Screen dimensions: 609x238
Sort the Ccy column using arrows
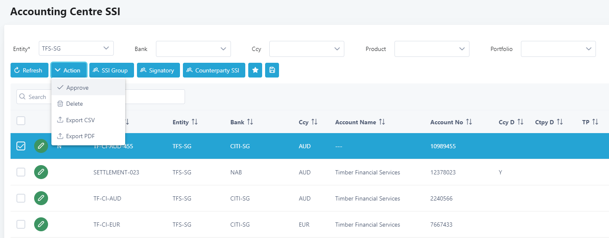pos(314,122)
